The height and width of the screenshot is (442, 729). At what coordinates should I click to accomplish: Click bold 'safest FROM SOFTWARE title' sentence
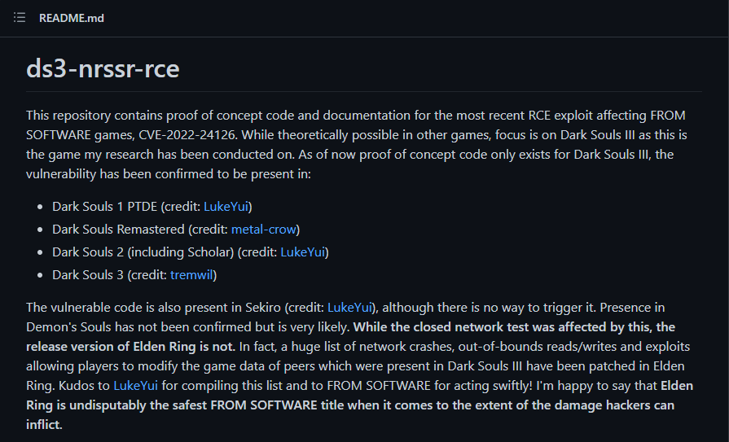(359, 405)
